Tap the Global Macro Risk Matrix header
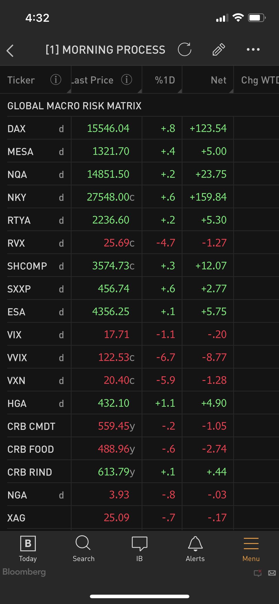 [74, 106]
